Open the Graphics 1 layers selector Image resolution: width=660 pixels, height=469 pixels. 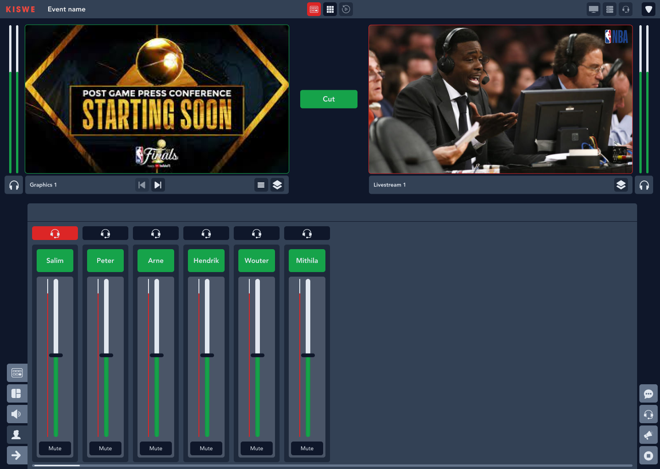tap(277, 185)
